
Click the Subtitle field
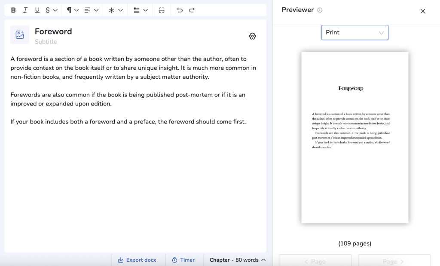pyautogui.click(x=46, y=42)
